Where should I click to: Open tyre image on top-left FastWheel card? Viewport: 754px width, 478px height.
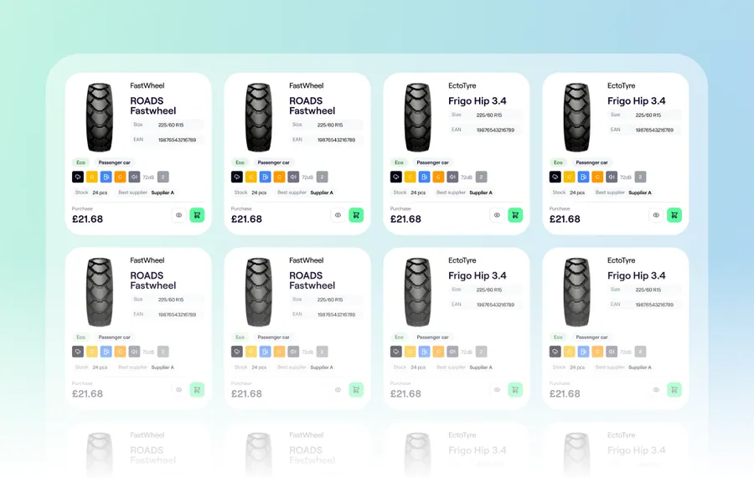(x=100, y=117)
